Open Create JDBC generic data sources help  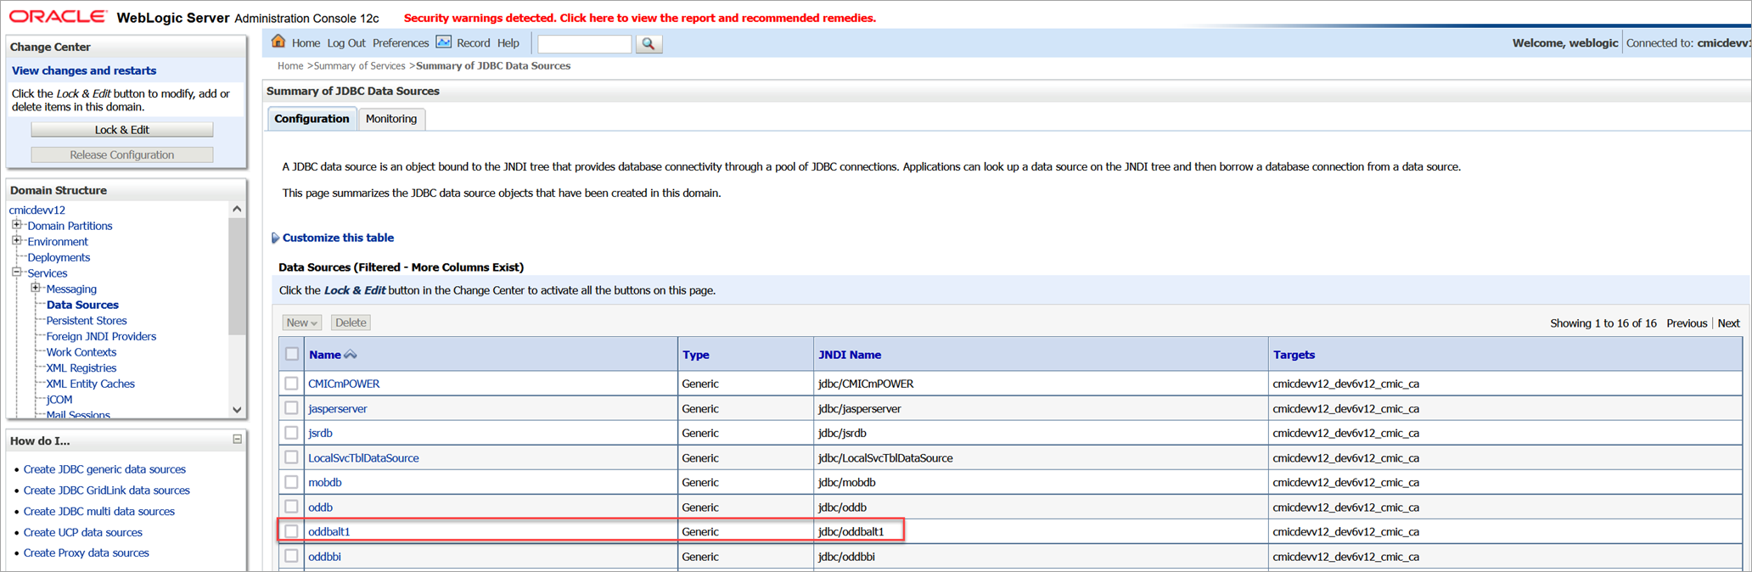pos(104,469)
